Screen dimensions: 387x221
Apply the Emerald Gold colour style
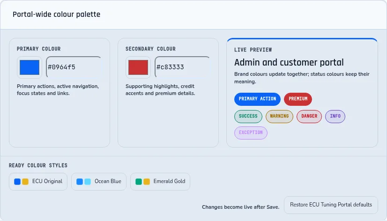[x=160, y=182]
